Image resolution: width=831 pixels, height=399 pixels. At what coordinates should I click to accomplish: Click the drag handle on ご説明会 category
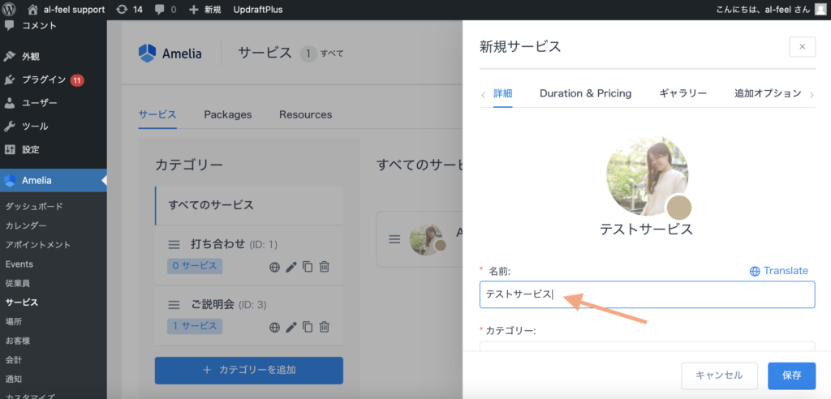click(174, 305)
